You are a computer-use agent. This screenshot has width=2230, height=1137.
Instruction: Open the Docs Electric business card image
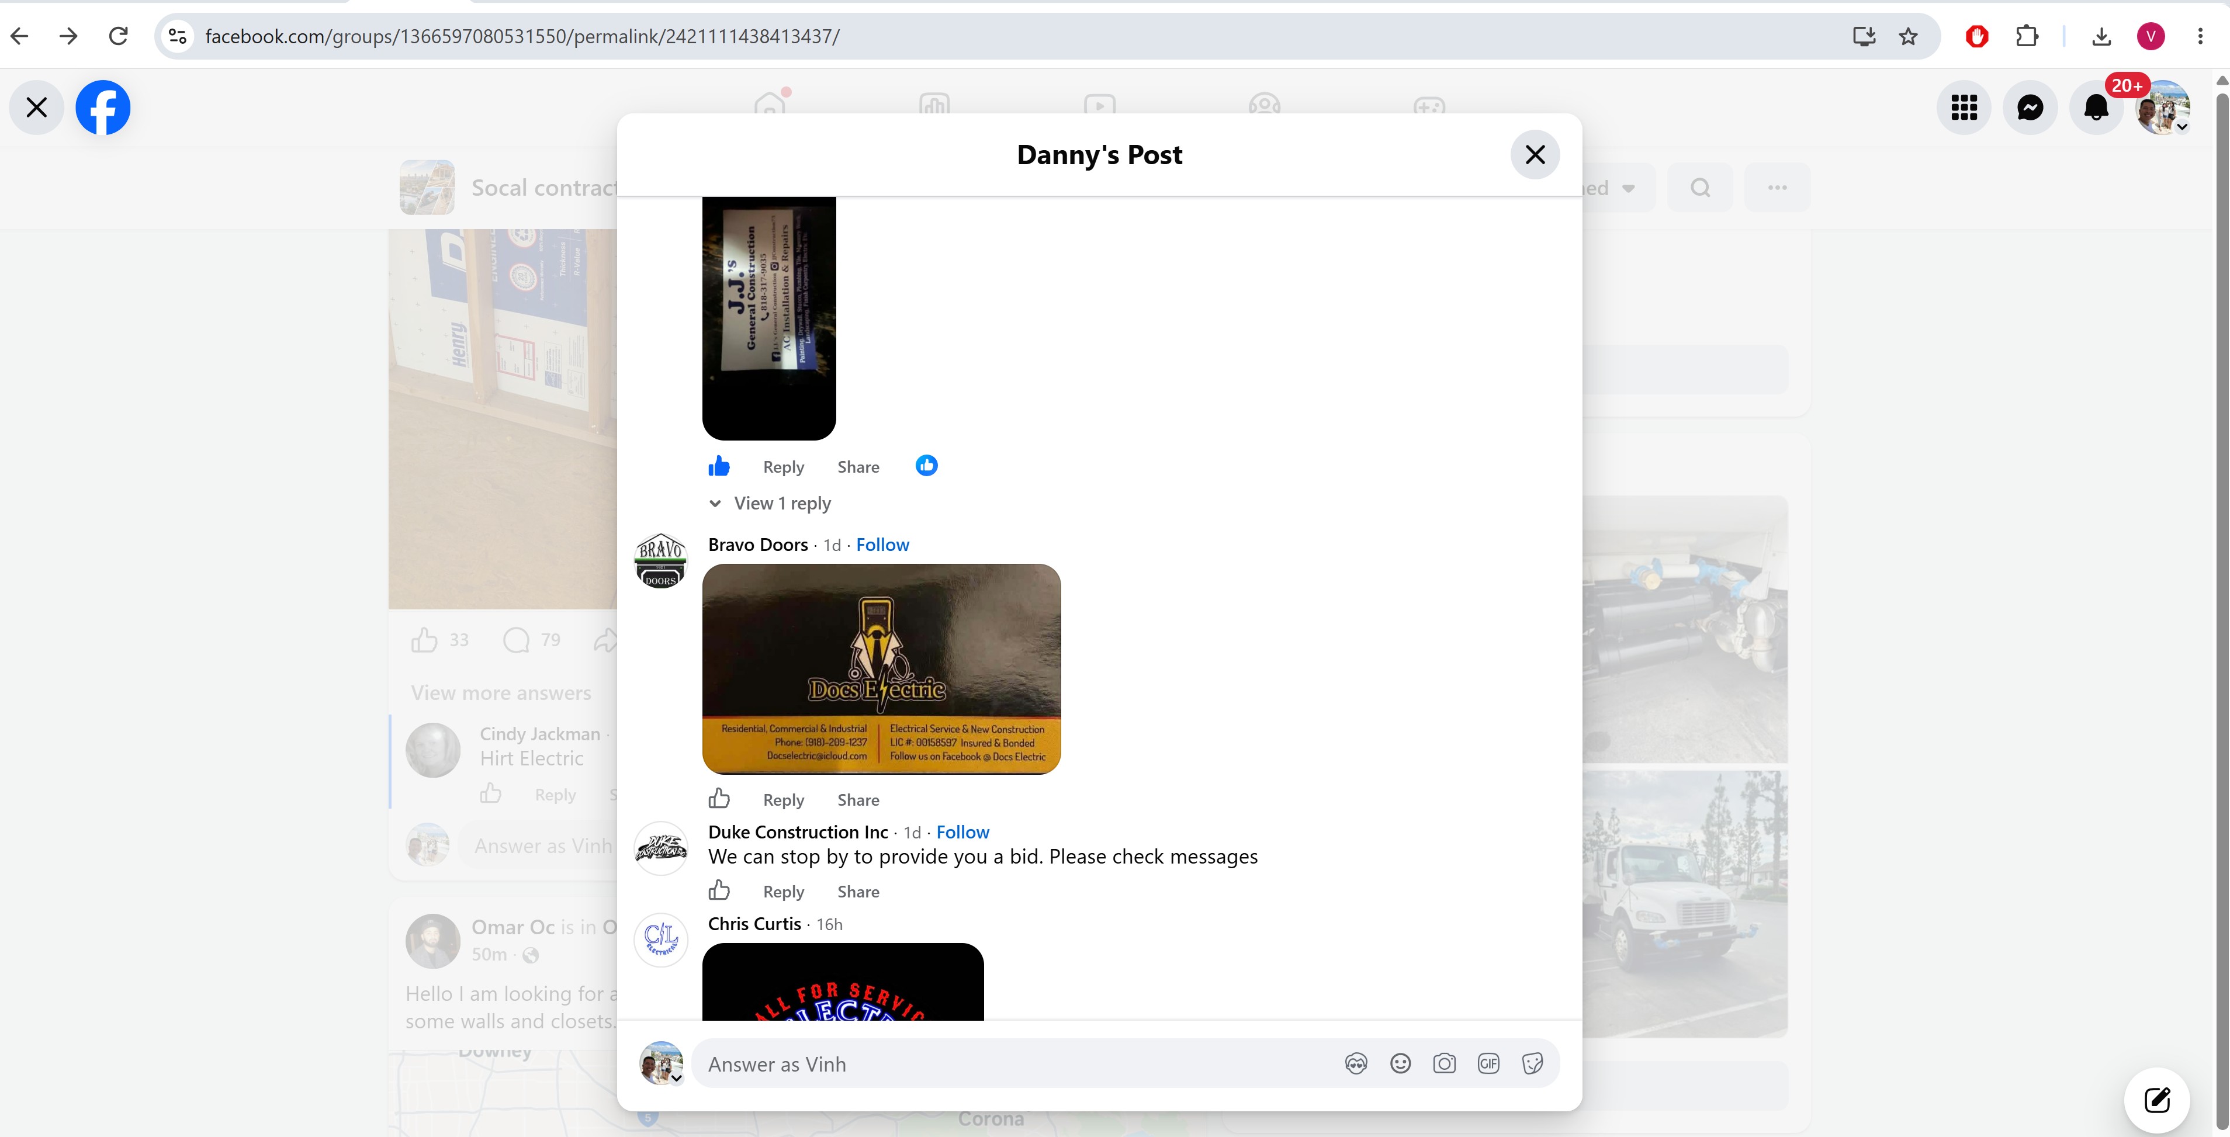click(881, 669)
